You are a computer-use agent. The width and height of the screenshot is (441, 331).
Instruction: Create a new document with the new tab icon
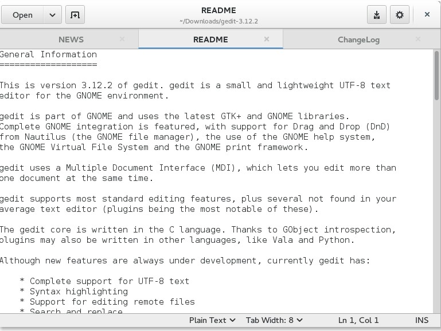pos(75,14)
